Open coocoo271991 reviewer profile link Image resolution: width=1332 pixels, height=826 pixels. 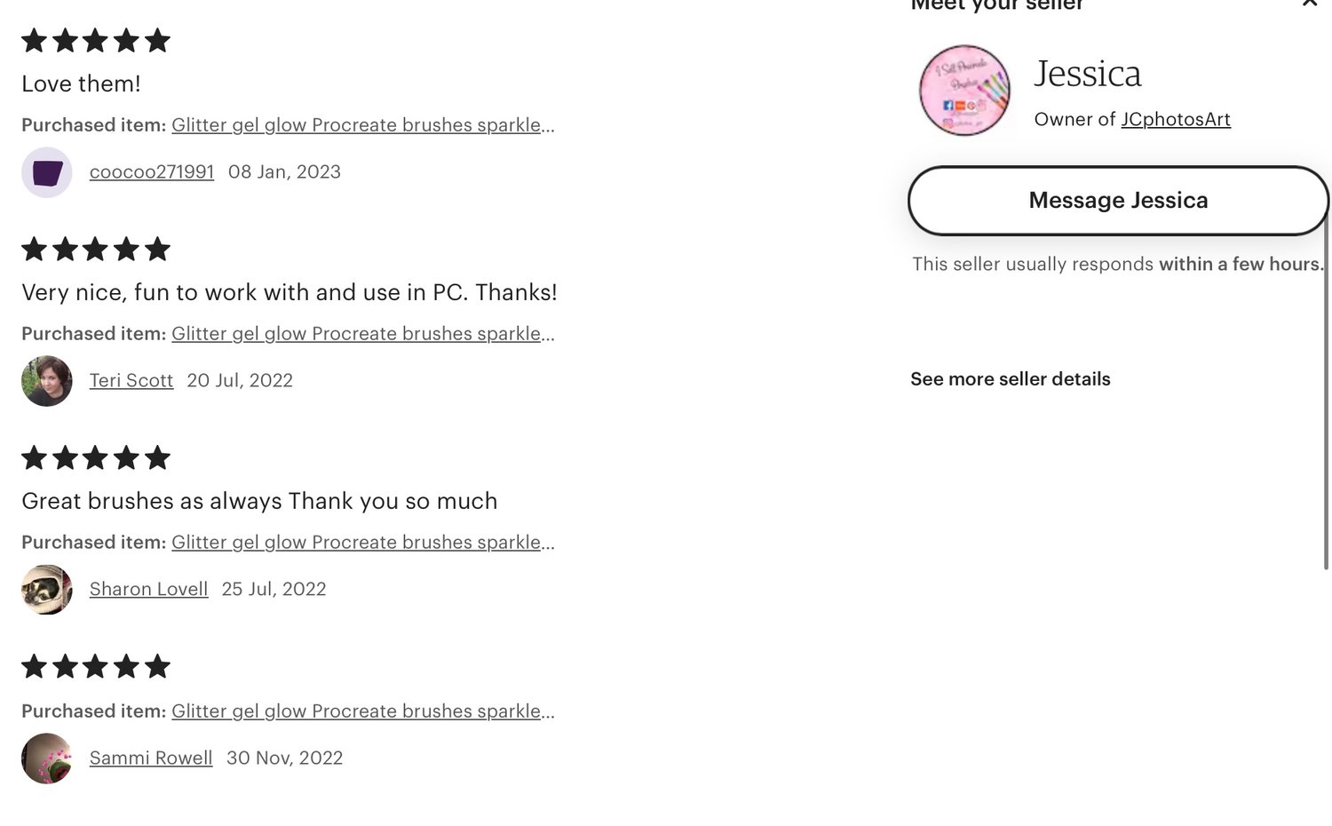(x=152, y=172)
